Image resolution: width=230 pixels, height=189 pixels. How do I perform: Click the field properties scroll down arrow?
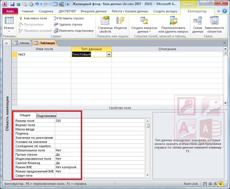(148, 175)
